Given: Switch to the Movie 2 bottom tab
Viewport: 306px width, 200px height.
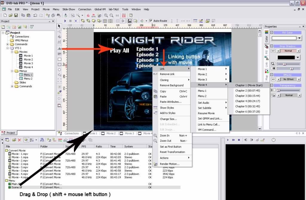Looking at the screenshot, I should point(109,133).
